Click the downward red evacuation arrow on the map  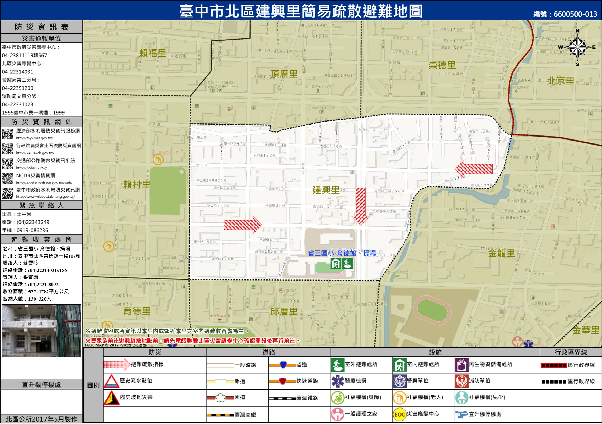pos(361,207)
